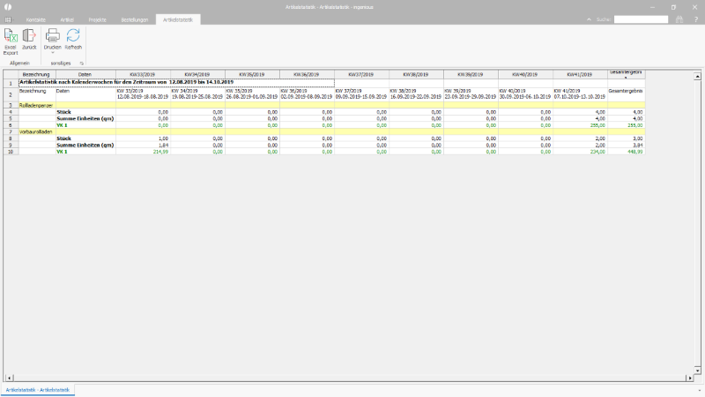Viewport: 705px width, 397px height.
Task: Open the main menu icon left of Kontakte
Action: [x=8, y=19]
